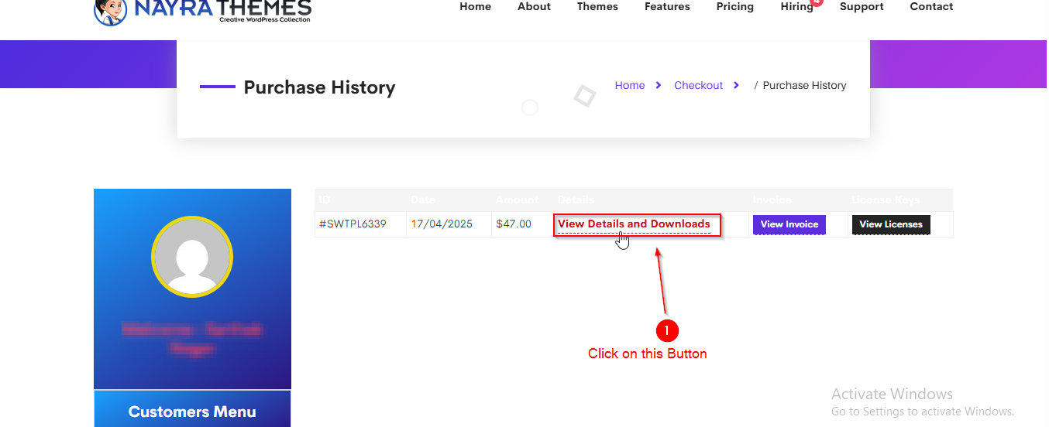Screen dimensions: 1049x427
Task: Open the Home navigation menu item
Action: (475, 7)
